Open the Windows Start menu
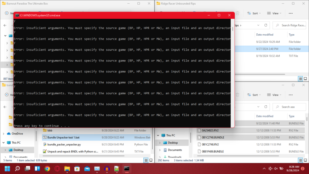 point(7,169)
